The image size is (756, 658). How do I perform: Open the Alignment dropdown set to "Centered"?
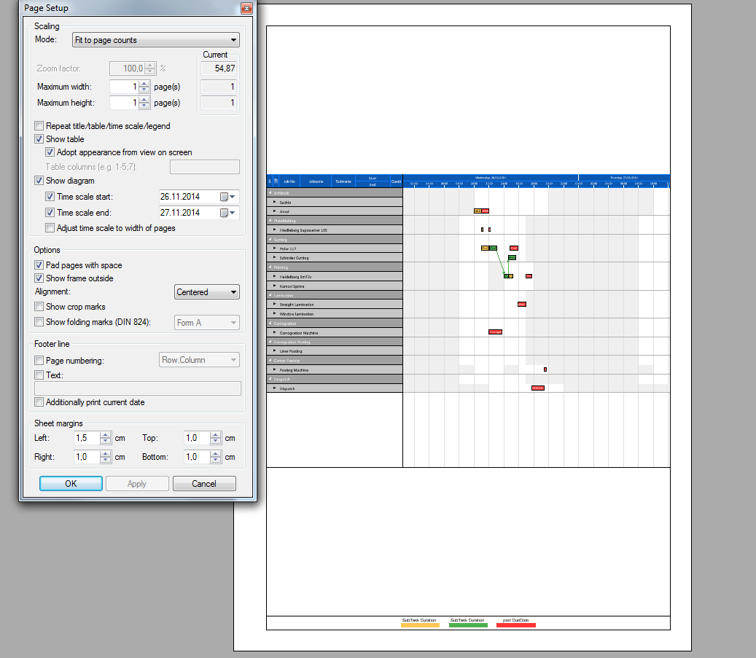pos(206,291)
